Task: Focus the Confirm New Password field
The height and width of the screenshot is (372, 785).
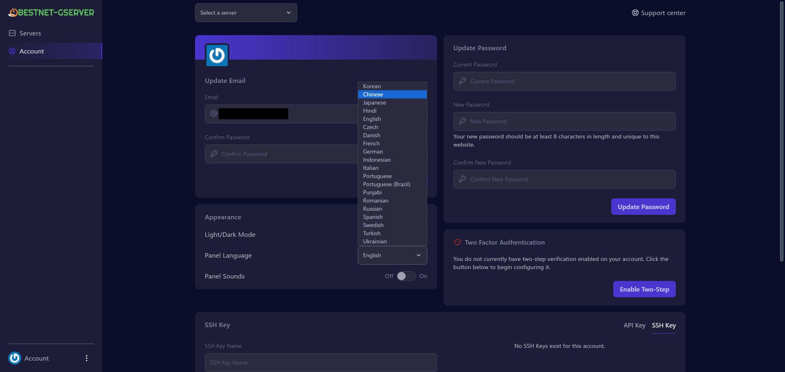Action: pyautogui.click(x=564, y=179)
